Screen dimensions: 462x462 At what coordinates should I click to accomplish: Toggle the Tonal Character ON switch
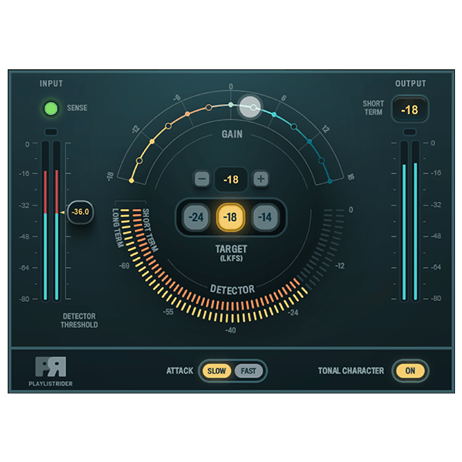tap(410, 370)
